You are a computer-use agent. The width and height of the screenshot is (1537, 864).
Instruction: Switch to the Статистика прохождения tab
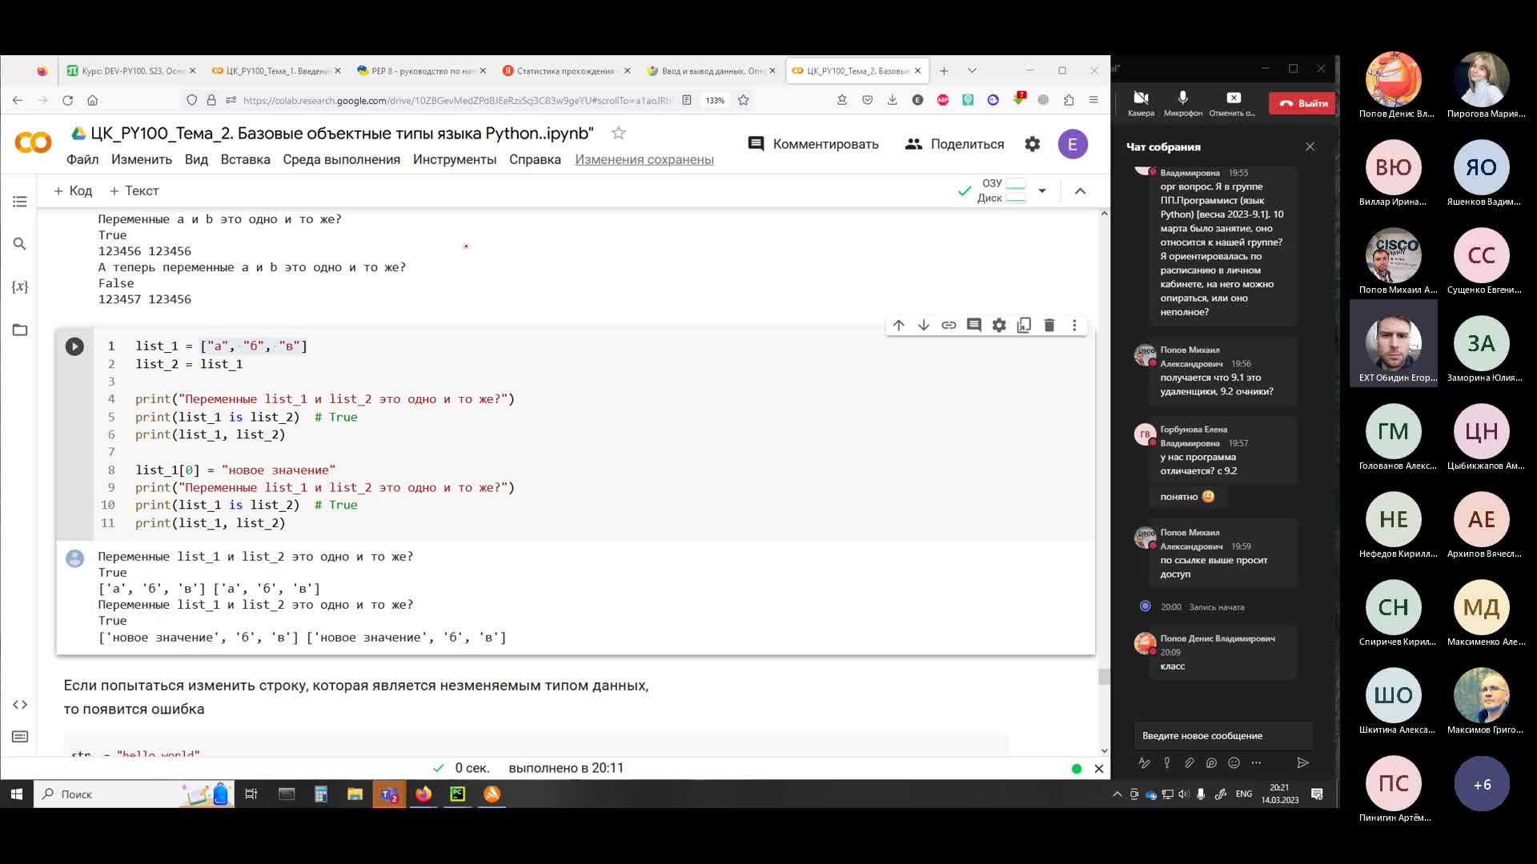(x=565, y=70)
